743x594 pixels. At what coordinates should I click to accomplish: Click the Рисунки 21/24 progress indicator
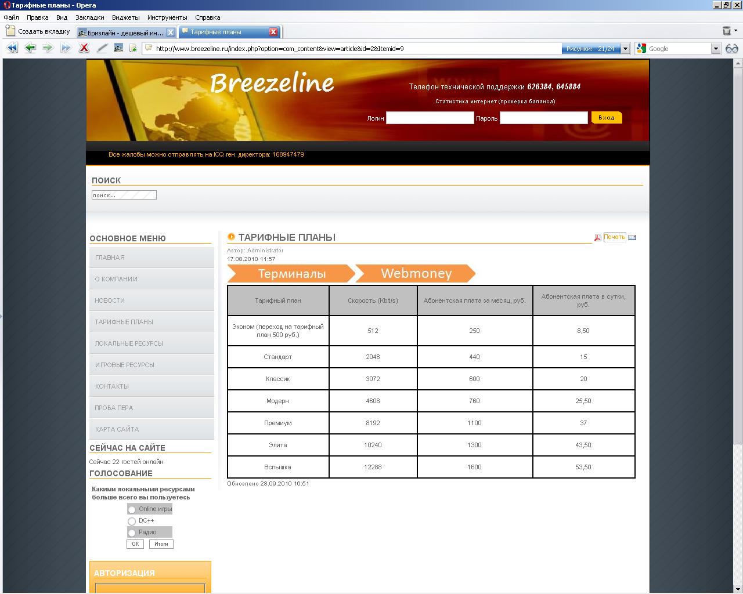tap(591, 49)
